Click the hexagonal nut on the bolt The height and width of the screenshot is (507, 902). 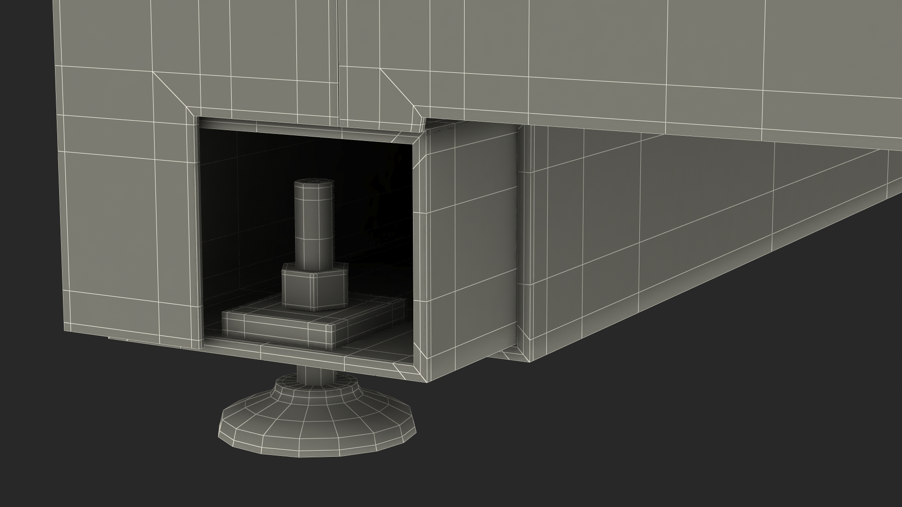click(315, 286)
